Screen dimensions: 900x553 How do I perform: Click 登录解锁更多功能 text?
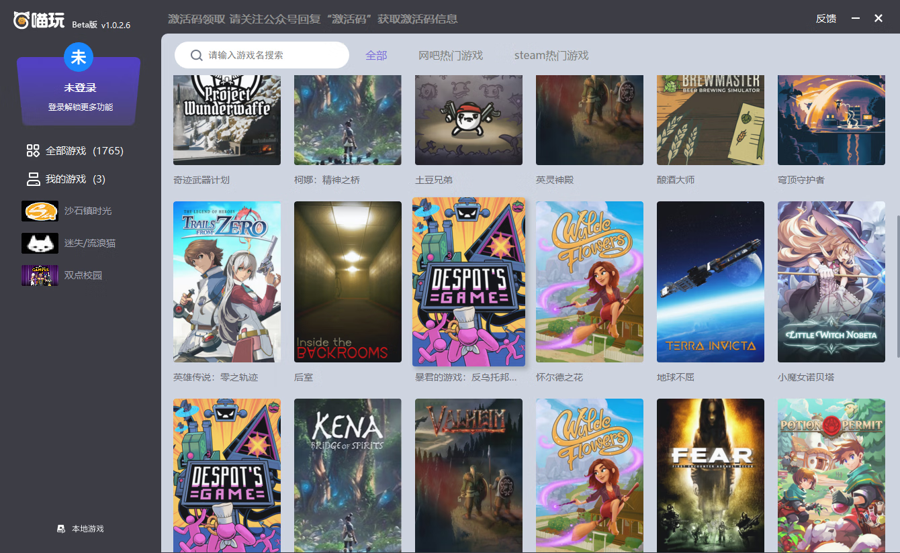[x=81, y=107]
